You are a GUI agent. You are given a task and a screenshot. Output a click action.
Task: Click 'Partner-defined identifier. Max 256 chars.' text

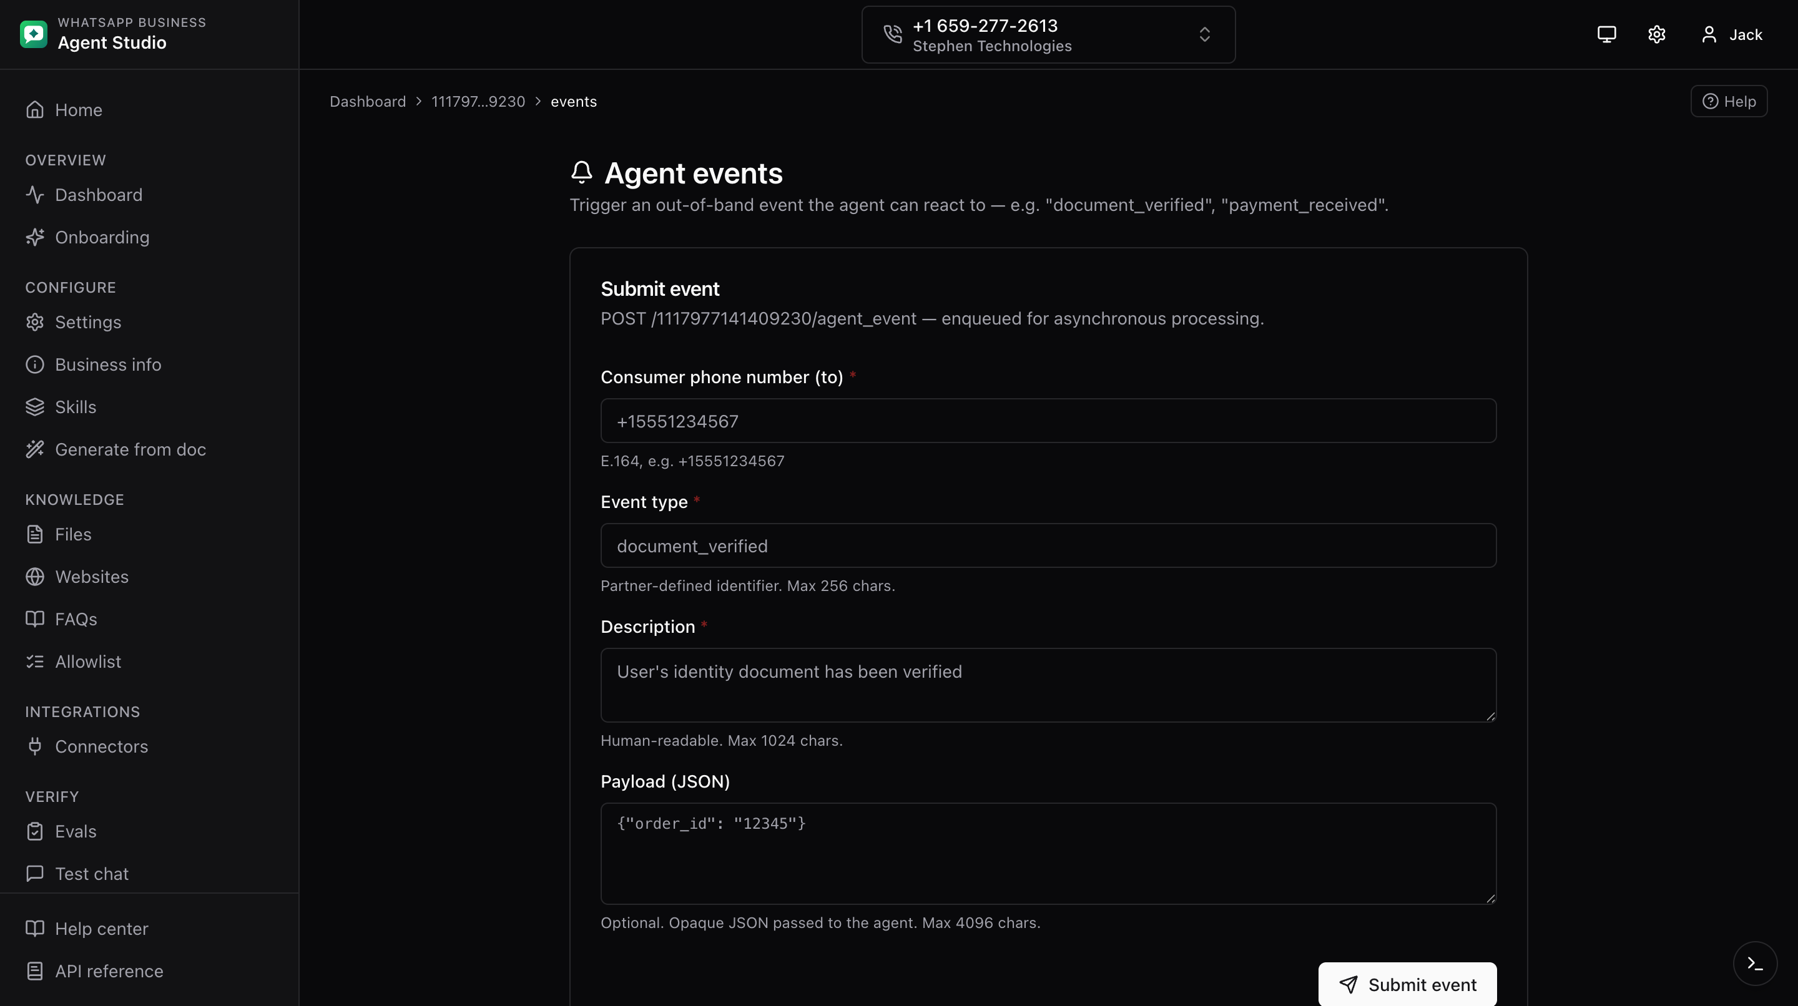[747, 586]
